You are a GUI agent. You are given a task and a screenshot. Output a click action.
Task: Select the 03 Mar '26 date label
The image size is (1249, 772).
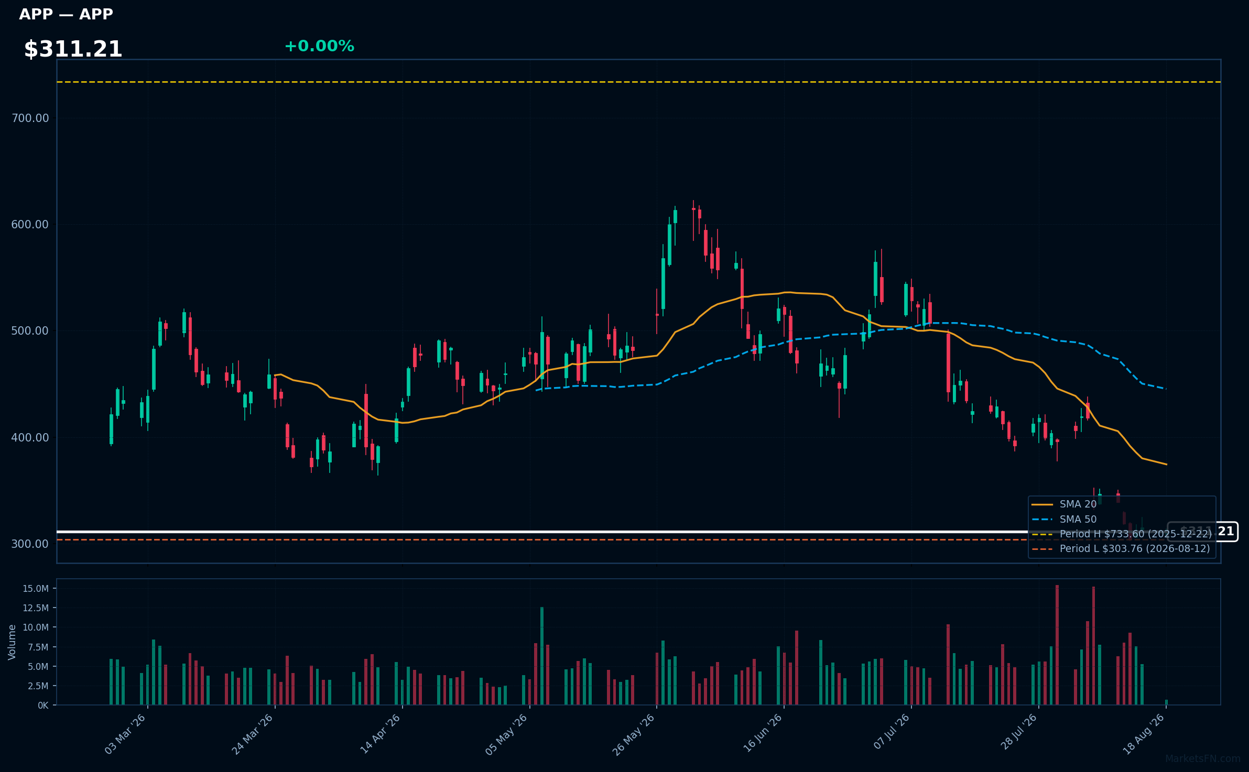point(125,734)
